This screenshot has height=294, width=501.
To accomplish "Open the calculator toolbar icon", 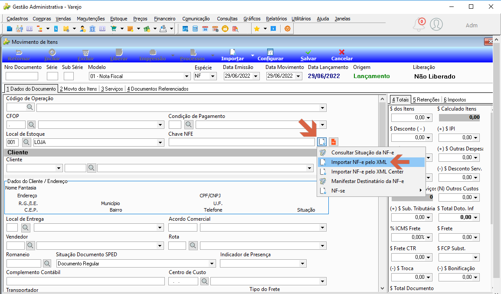I will pos(195,29).
